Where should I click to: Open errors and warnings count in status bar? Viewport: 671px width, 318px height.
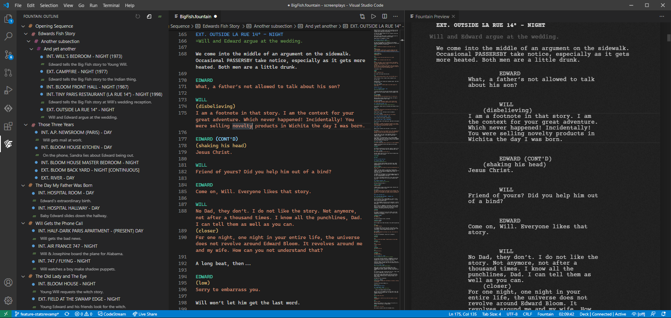pyautogui.click(x=84, y=314)
